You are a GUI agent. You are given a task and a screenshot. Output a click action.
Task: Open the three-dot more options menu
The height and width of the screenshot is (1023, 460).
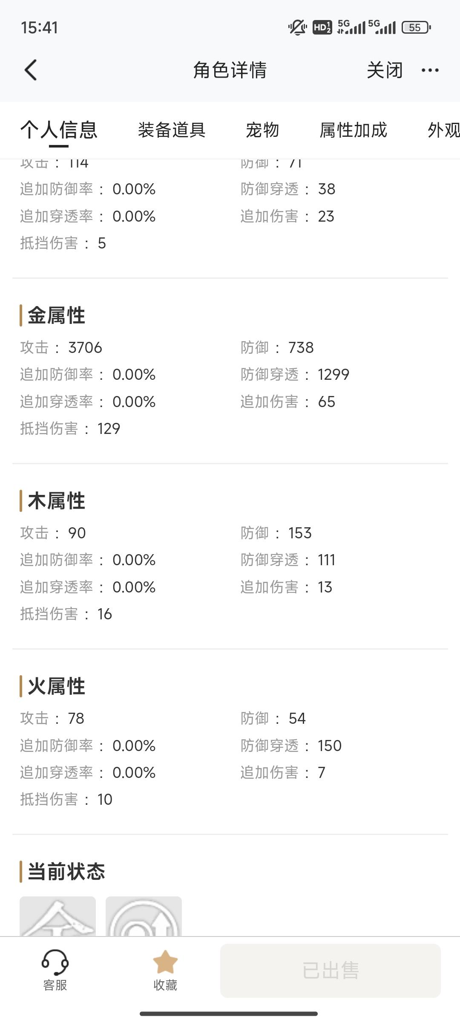[x=430, y=70]
